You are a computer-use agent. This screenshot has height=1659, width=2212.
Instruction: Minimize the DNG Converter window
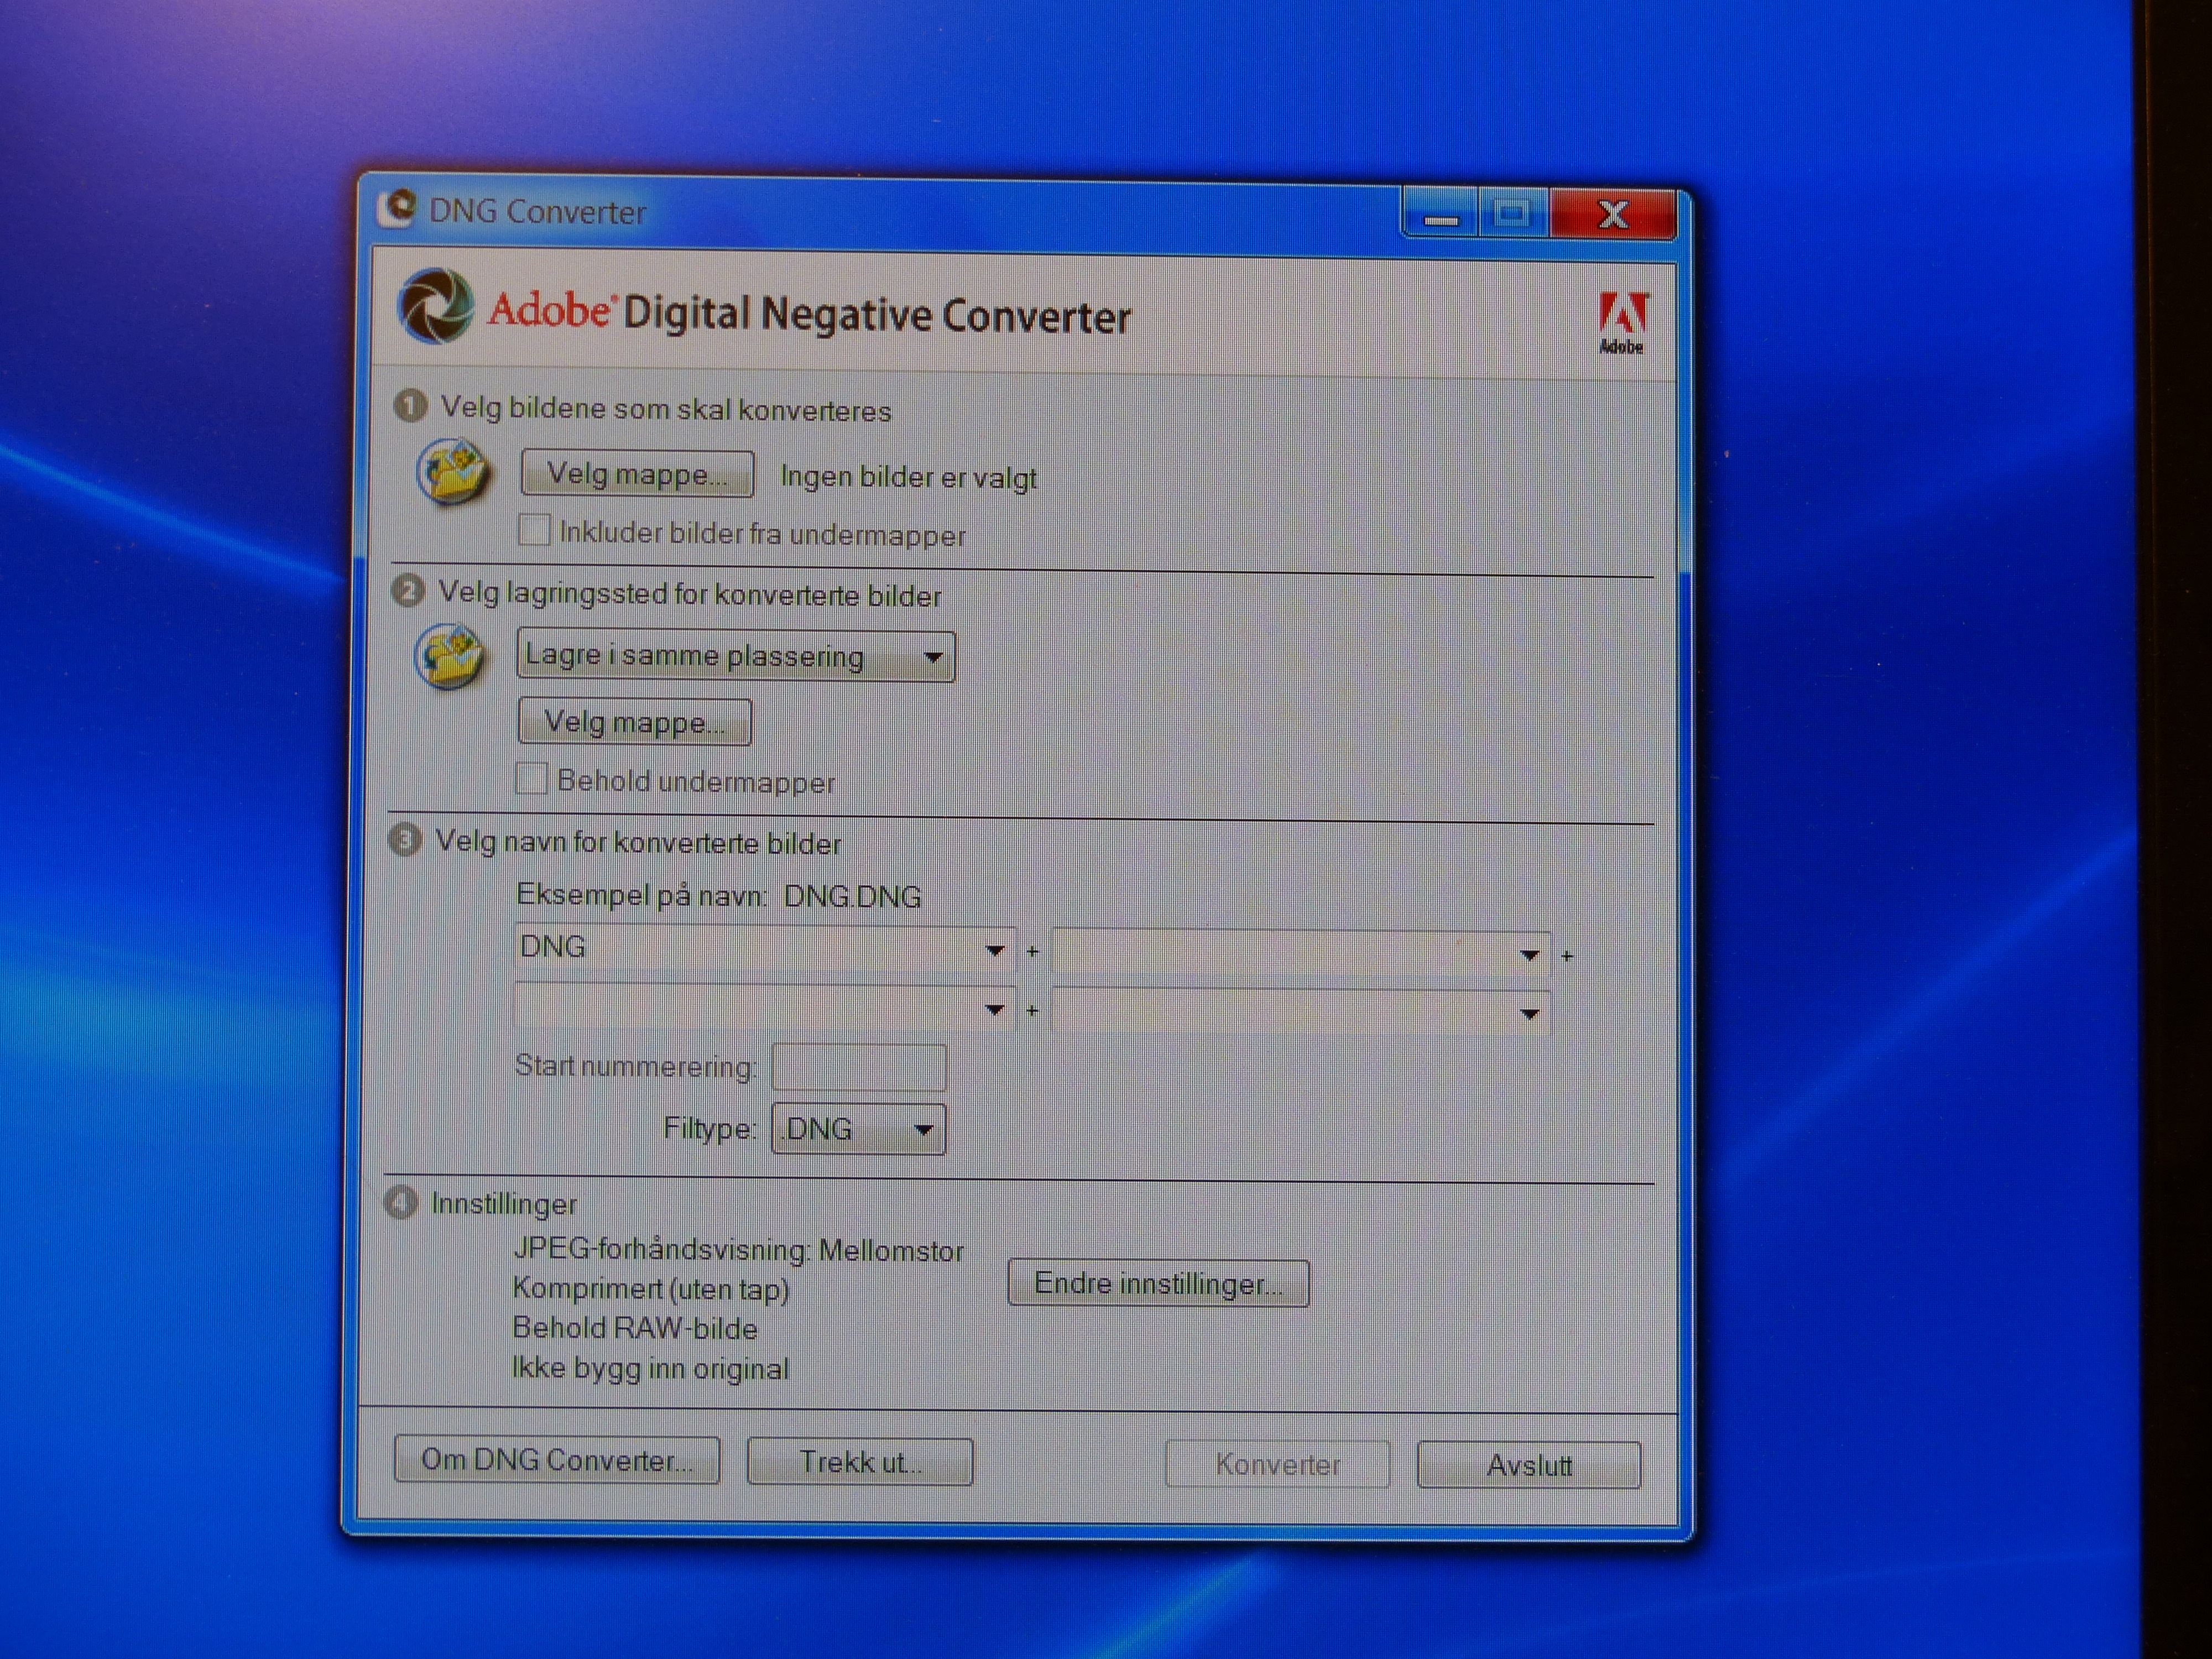click(x=1440, y=214)
